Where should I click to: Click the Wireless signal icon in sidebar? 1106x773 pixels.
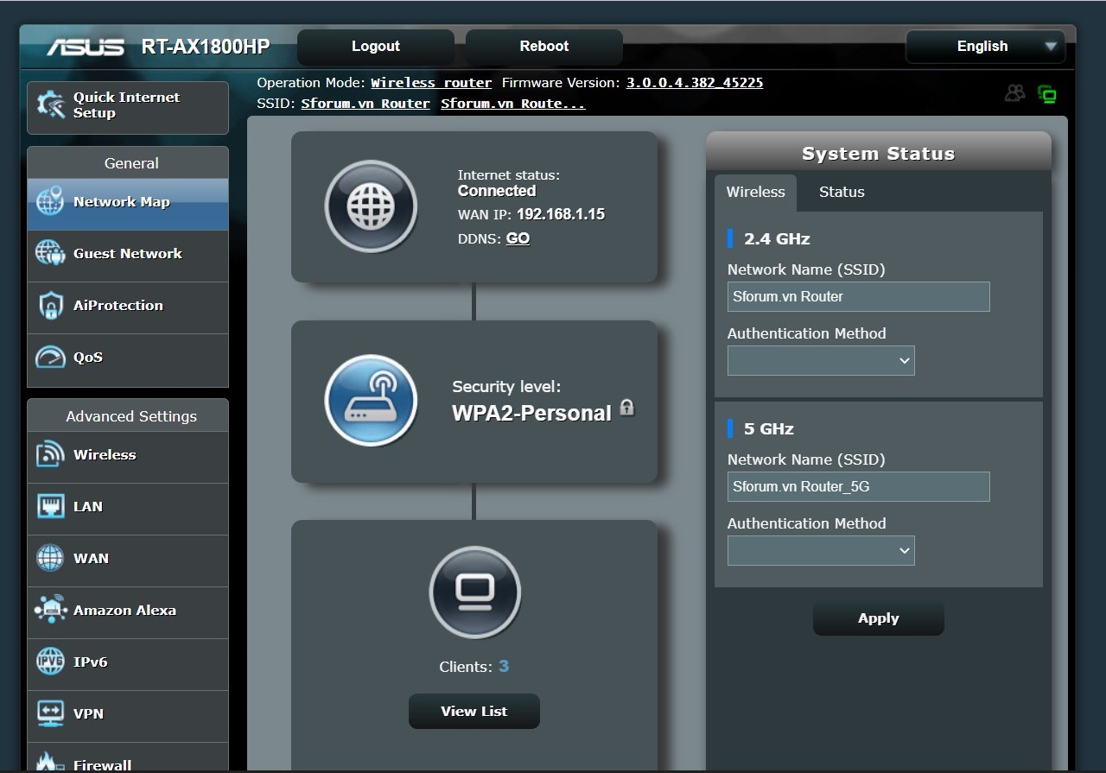coord(50,455)
